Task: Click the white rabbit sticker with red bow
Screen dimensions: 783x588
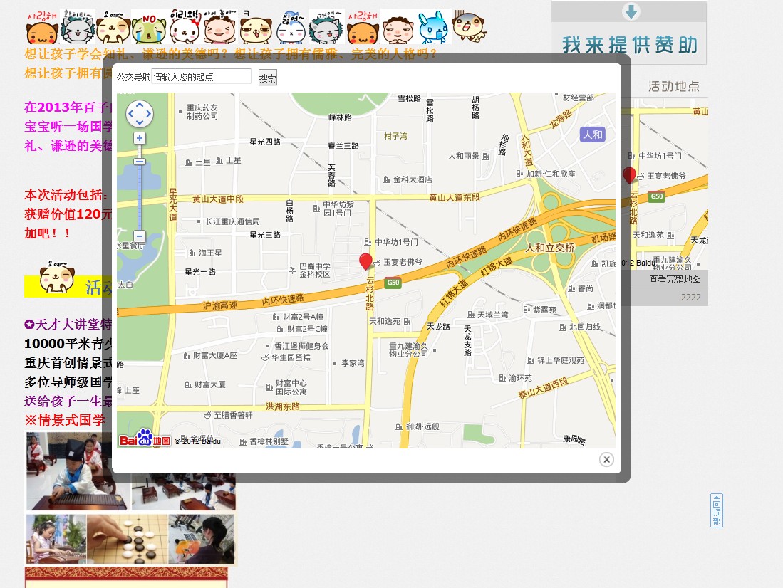Action: click(x=185, y=28)
